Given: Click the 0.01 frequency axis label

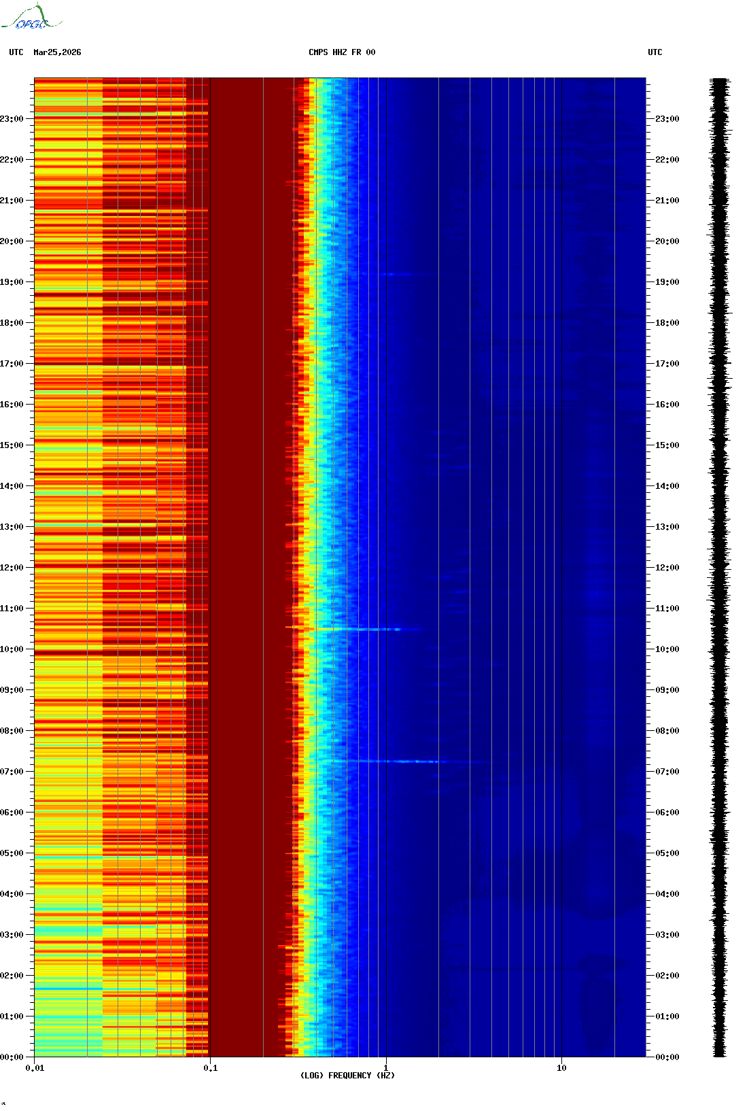Looking at the screenshot, I should [x=35, y=1068].
